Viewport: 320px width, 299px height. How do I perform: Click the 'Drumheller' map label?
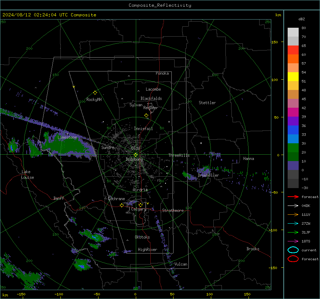click(208, 175)
